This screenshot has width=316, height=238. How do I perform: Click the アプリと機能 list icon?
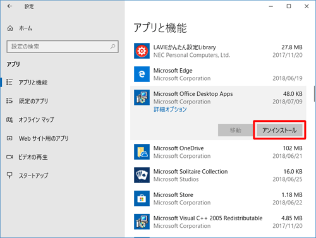[9, 82]
